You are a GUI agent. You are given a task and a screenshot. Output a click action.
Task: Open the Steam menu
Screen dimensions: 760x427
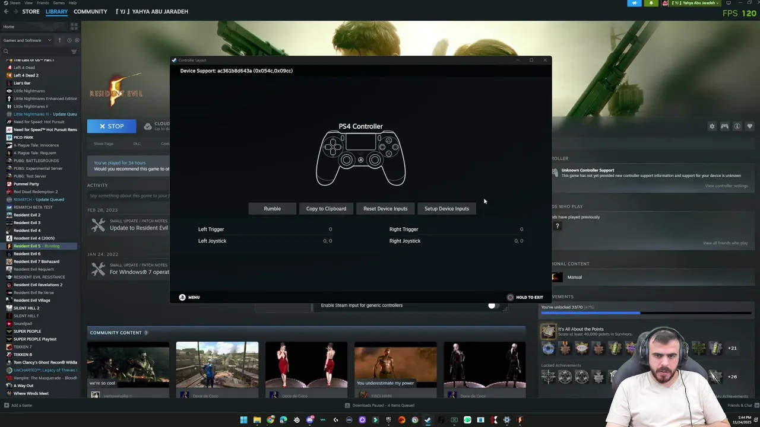14,3
